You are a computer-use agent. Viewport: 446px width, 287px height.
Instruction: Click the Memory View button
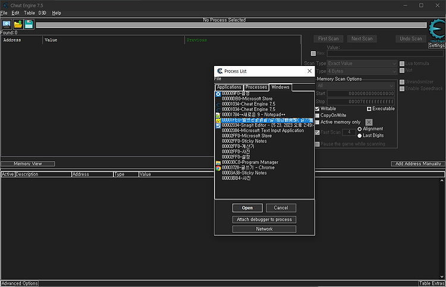click(27, 163)
